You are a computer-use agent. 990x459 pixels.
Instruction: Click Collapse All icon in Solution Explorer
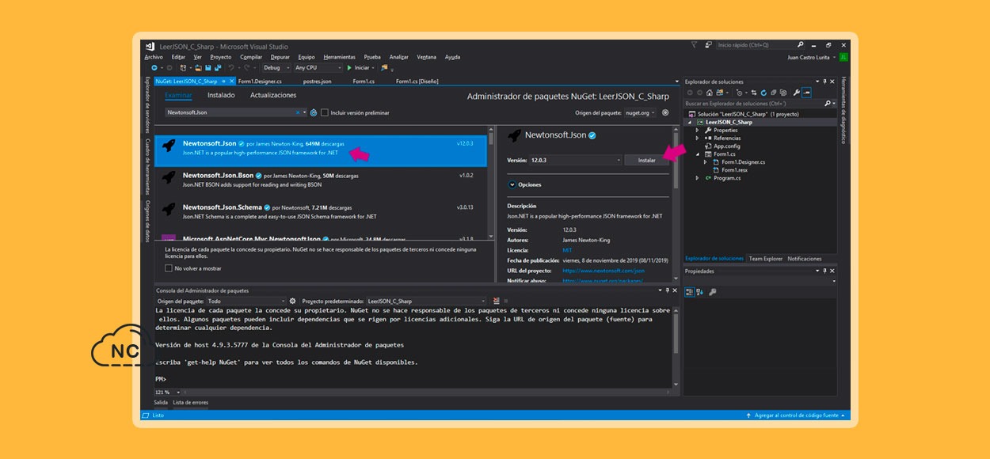click(773, 93)
